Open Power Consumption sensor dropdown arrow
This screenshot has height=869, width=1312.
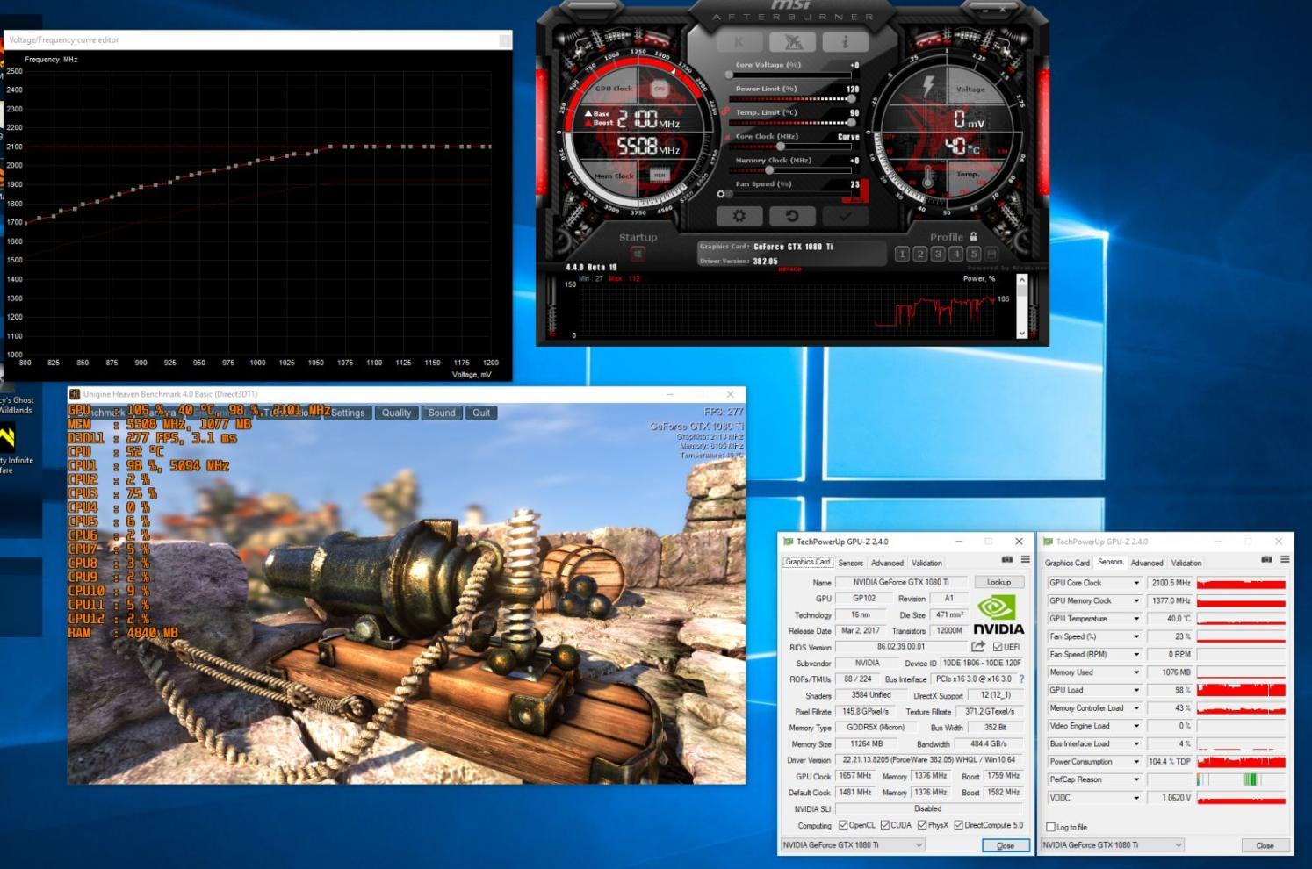[1136, 762]
